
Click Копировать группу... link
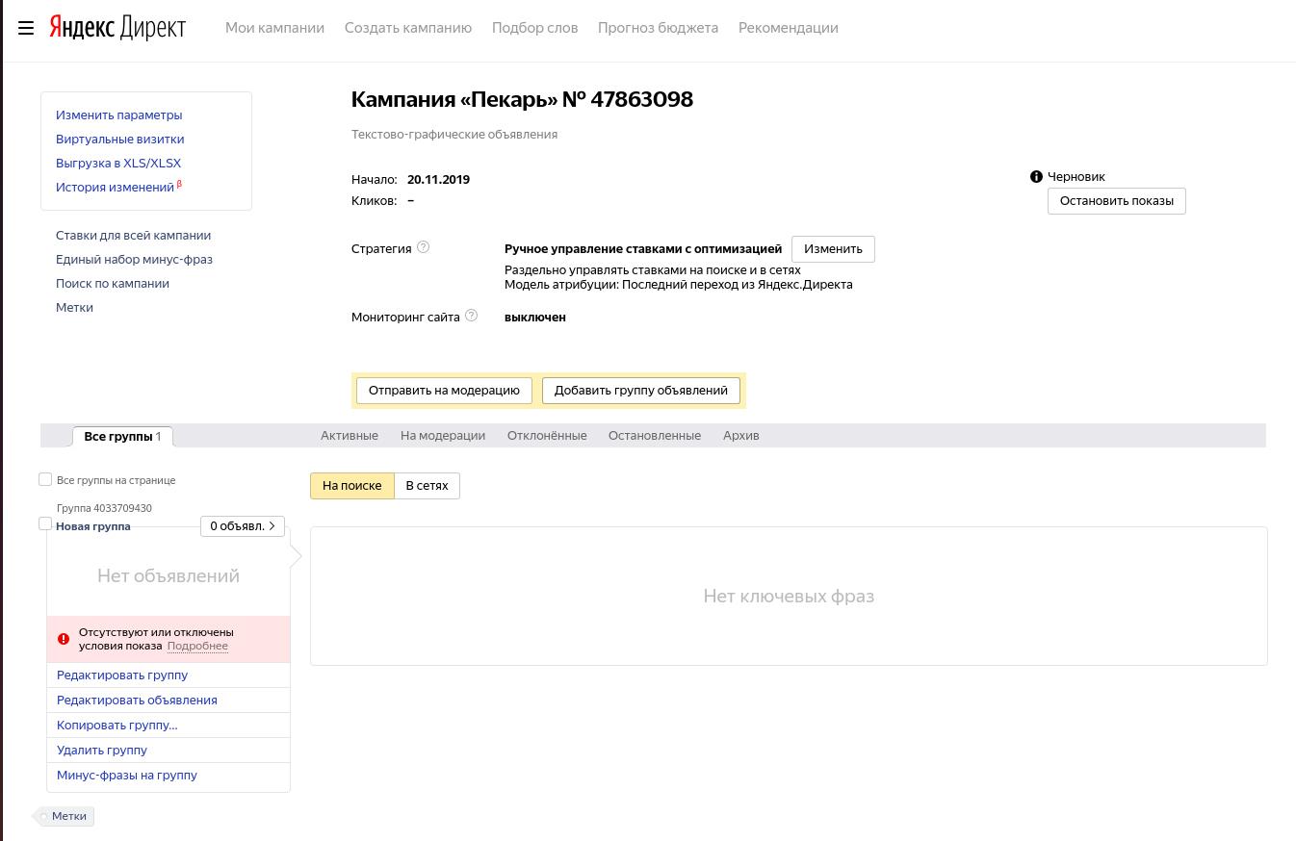coord(117,726)
